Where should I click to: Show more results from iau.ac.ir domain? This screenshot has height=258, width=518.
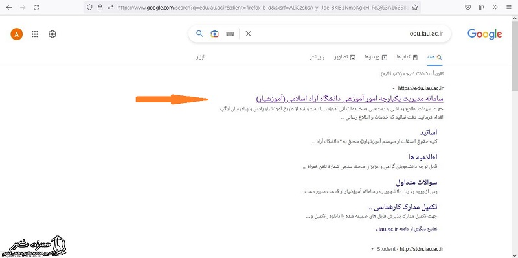click(407, 229)
